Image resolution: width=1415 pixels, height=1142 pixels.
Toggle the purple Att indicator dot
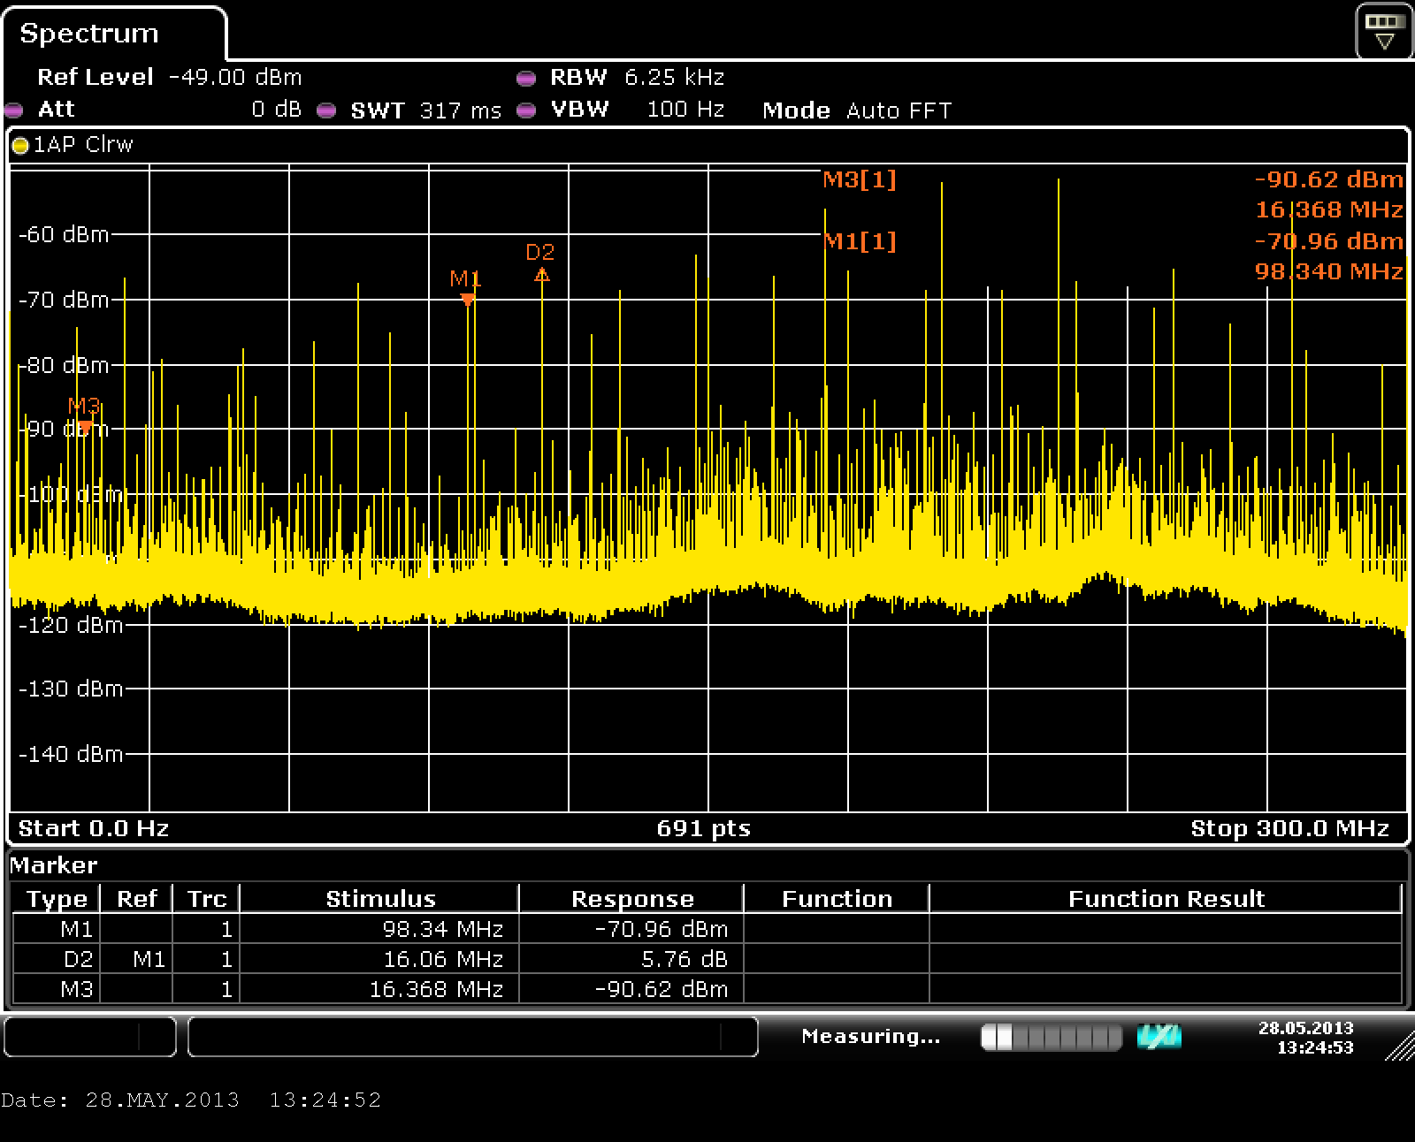pos(13,110)
